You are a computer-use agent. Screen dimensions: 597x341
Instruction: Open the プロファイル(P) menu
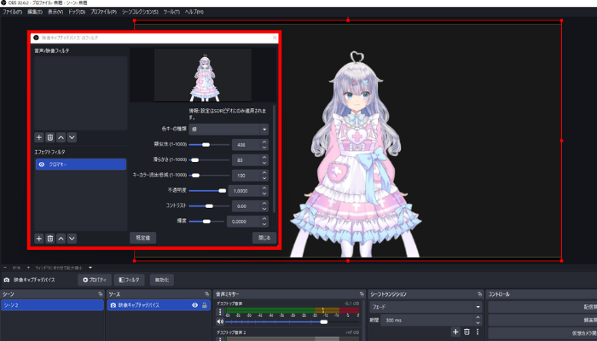pyautogui.click(x=103, y=12)
